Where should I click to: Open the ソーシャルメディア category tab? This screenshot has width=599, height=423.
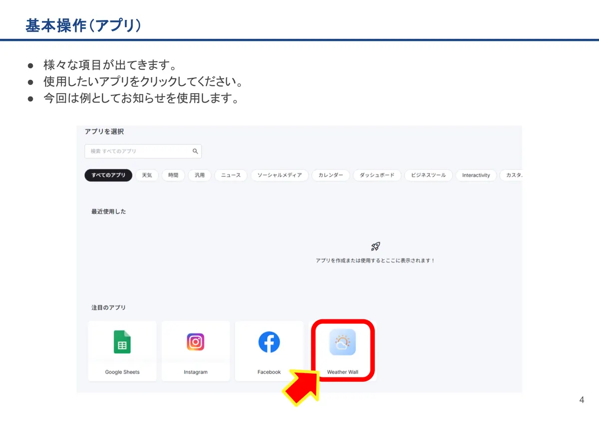click(x=280, y=175)
